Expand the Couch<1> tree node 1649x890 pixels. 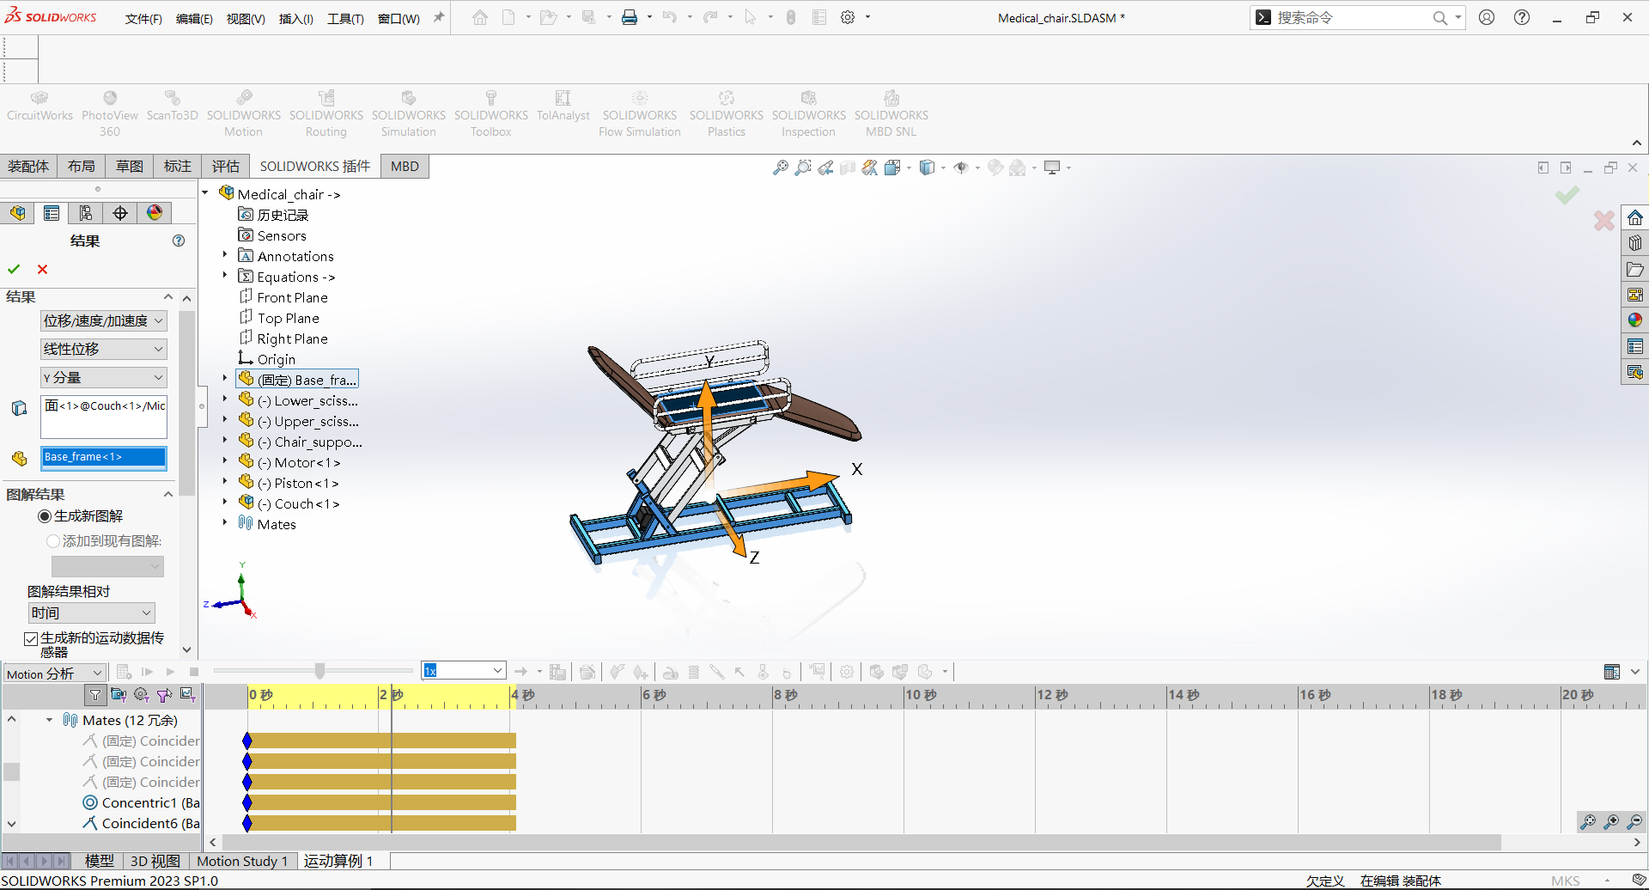point(225,503)
